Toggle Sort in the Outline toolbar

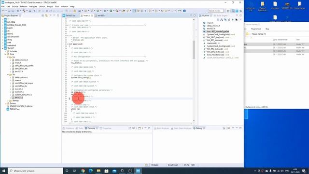tap(222, 20)
